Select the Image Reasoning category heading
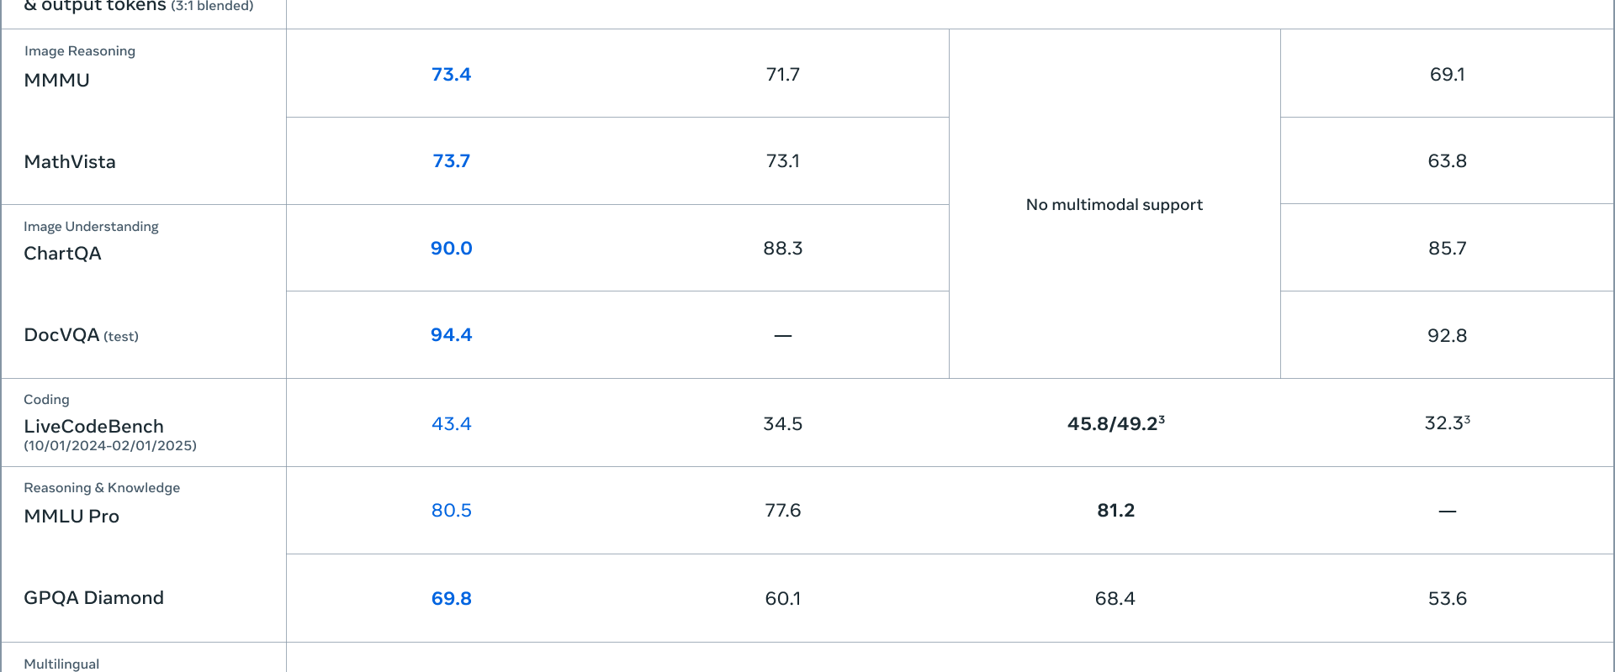Image resolution: width=1615 pixels, height=672 pixels. click(79, 50)
